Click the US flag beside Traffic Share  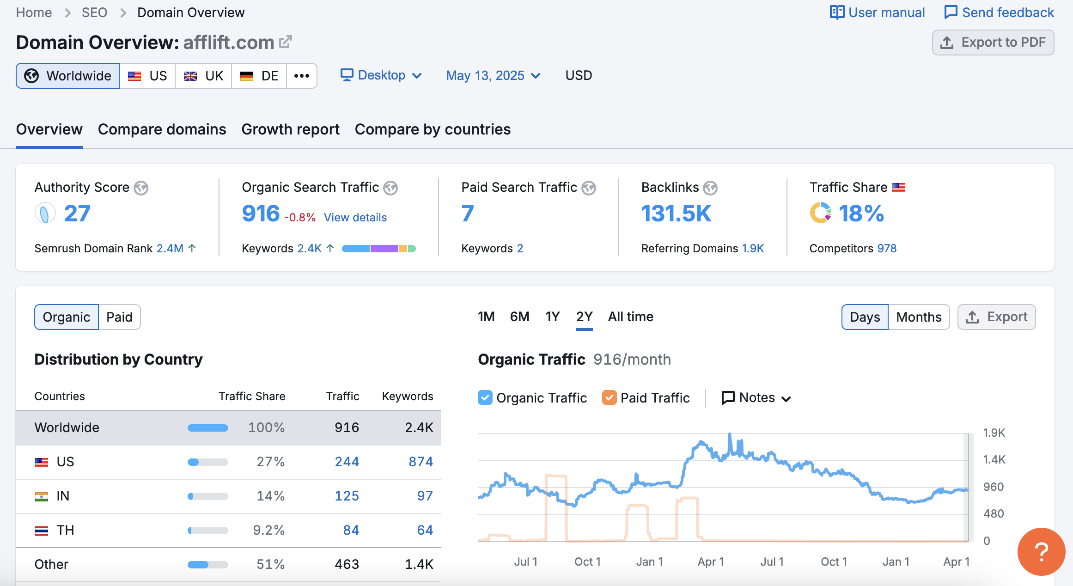899,188
